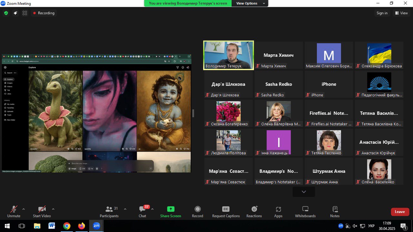
Task: Open the Image type dropdown in prompt bar
Action: coord(73,169)
